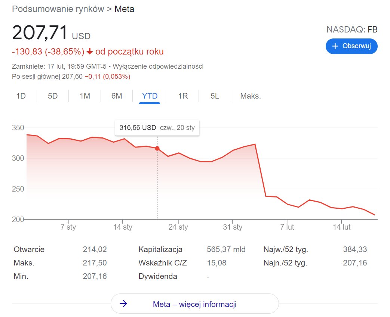
Task: Switch to the 1R yearly tab
Action: (183, 96)
